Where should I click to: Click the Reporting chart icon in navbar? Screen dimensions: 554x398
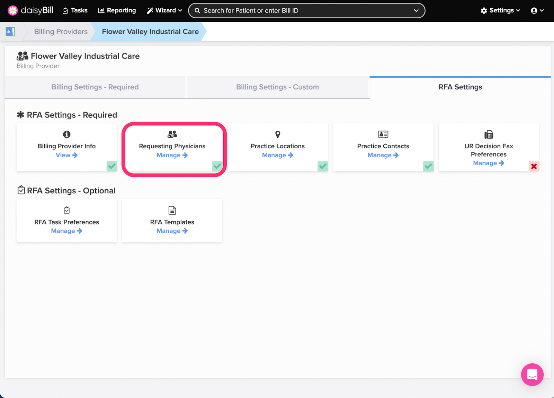[x=101, y=11]
